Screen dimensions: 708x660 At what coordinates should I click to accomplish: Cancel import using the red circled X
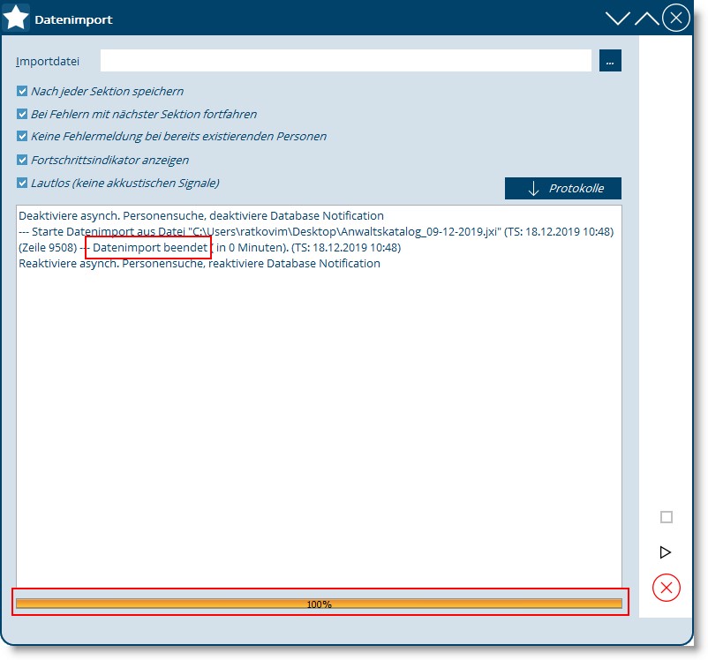click(666, 588)
